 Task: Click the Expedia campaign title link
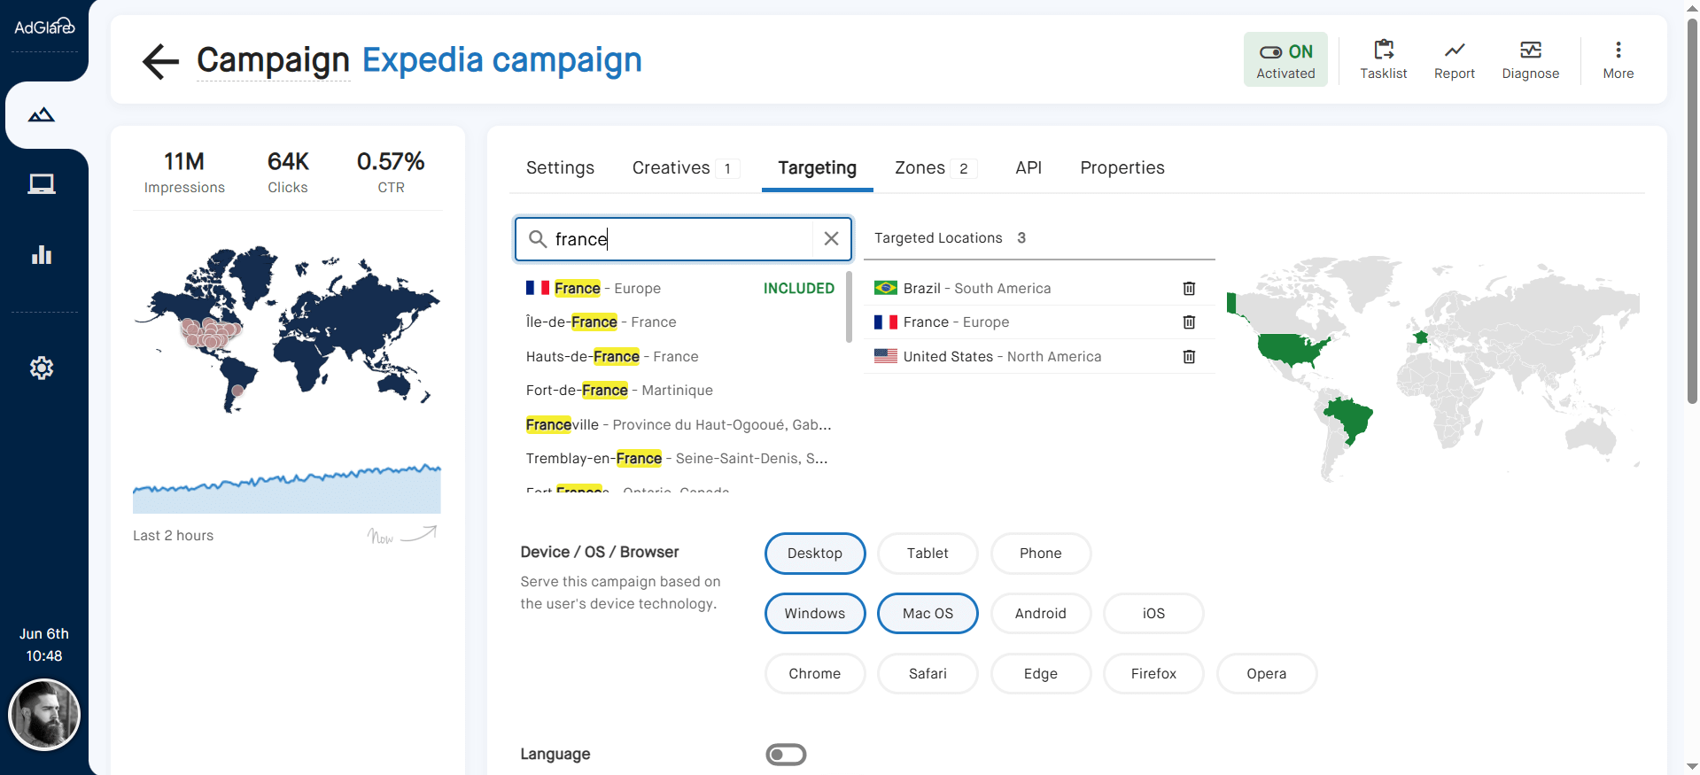point(501,60)
